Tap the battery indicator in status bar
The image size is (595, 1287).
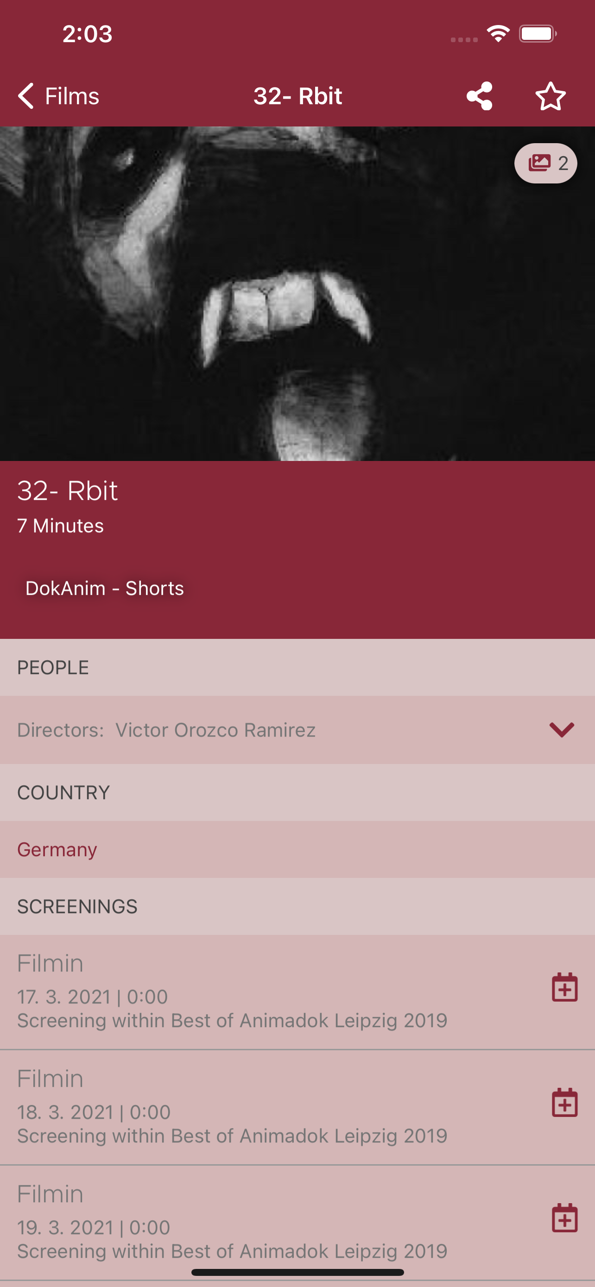click(x=538, y=34)
